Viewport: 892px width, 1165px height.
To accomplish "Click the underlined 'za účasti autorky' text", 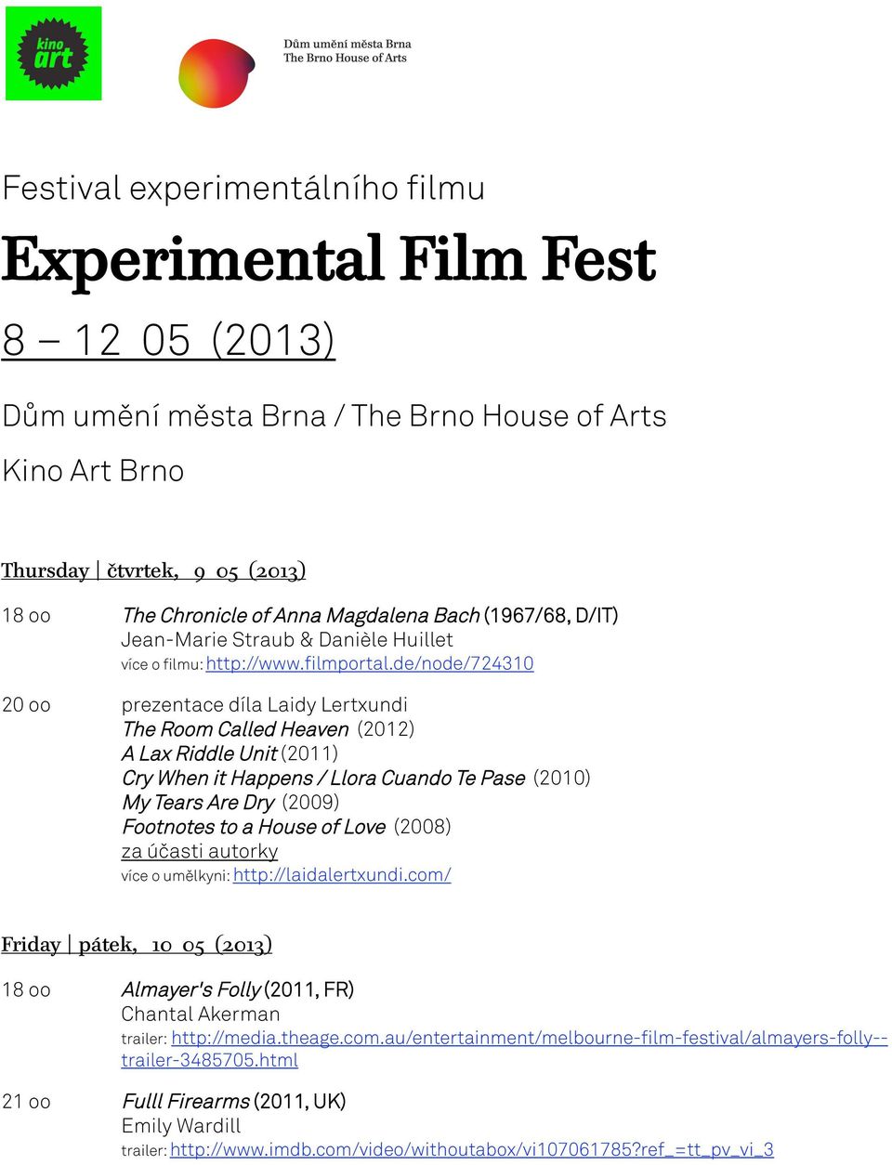I will click(x=200, y=851).
